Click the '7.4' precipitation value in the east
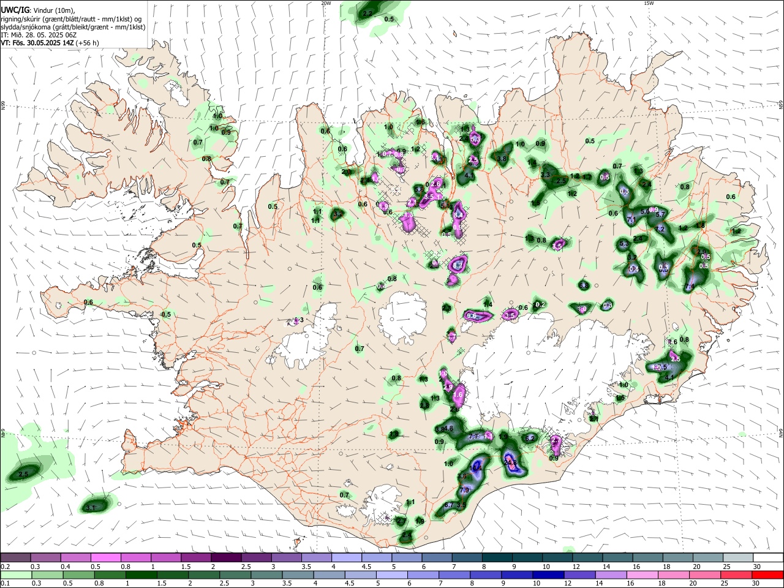Viewport: 784px width, 588px height. pyautogui.click(x=689, y=286)
